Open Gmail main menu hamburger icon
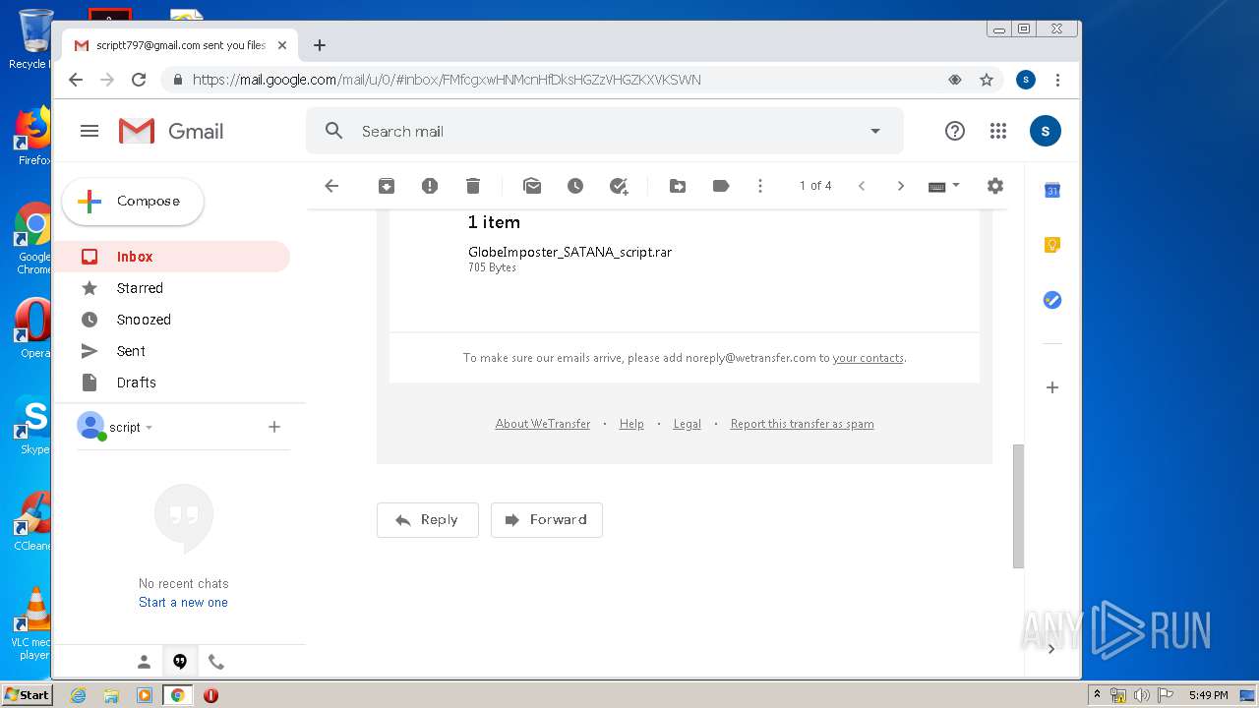 (90, 131)
